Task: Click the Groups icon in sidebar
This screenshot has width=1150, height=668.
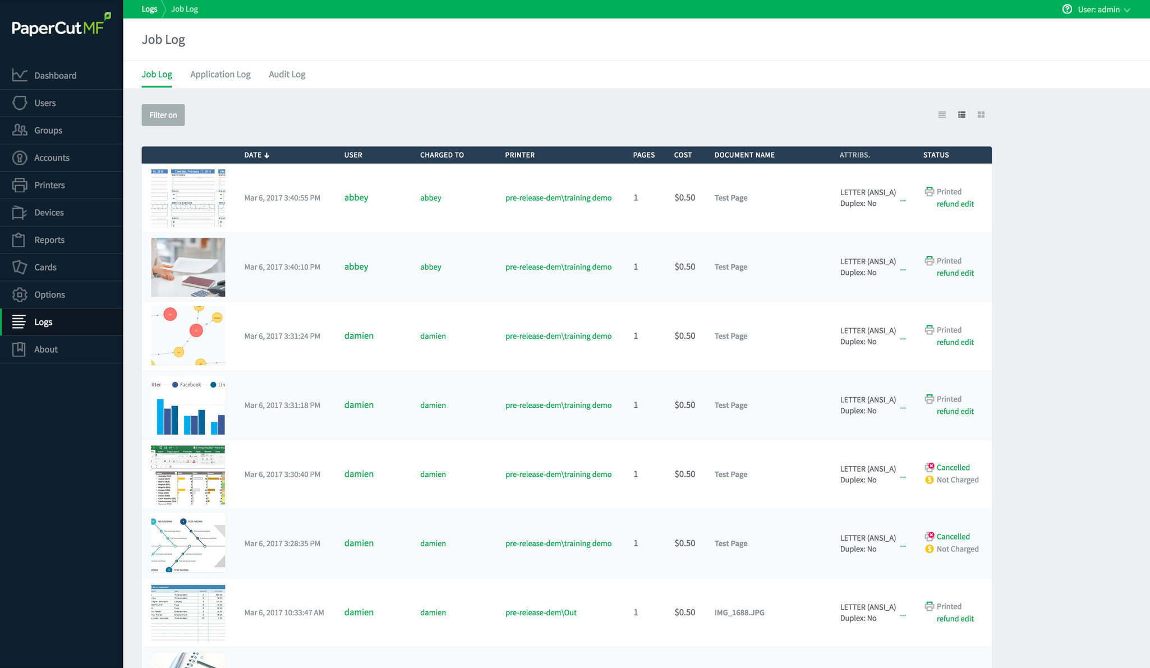Action: point(20,130)
